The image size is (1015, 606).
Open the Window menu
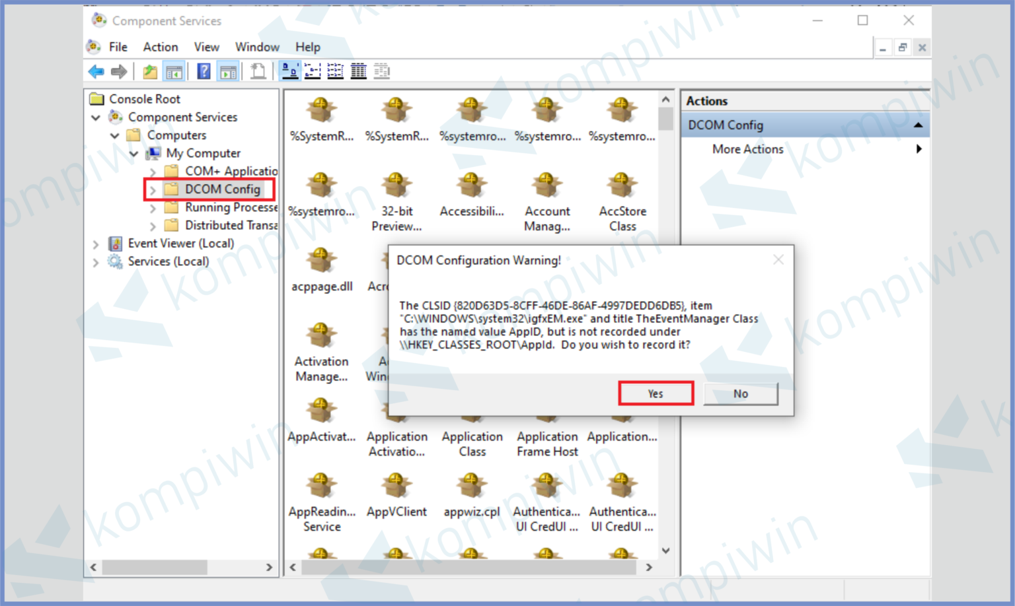click(x=257, y=46)
